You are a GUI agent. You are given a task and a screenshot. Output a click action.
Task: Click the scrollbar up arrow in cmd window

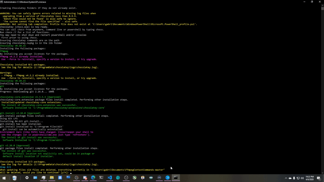(x=322, y=5)
